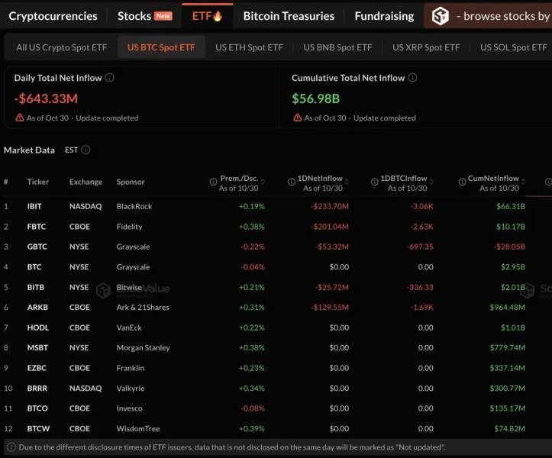This screenshot has width=552, height=458.
Task: Click the Exchange column header
Action: coord(86,182)
